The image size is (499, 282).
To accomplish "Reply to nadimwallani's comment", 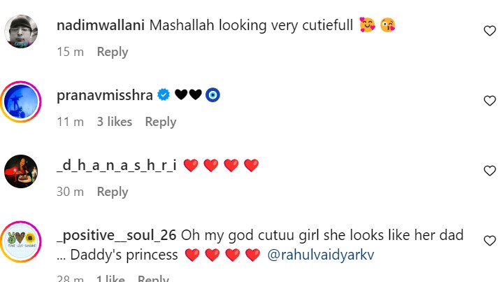I will click(x=113, y=52).
